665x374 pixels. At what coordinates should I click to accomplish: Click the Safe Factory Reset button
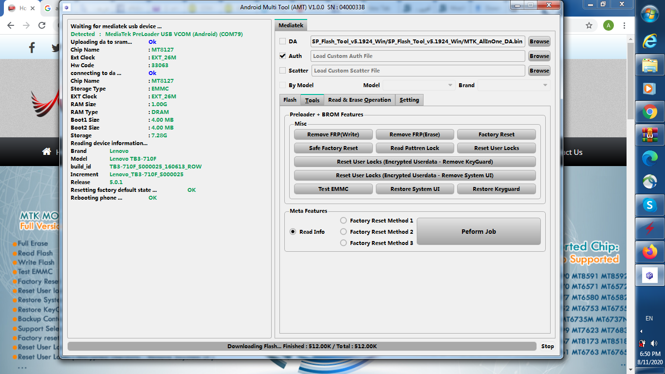[333, 148]
